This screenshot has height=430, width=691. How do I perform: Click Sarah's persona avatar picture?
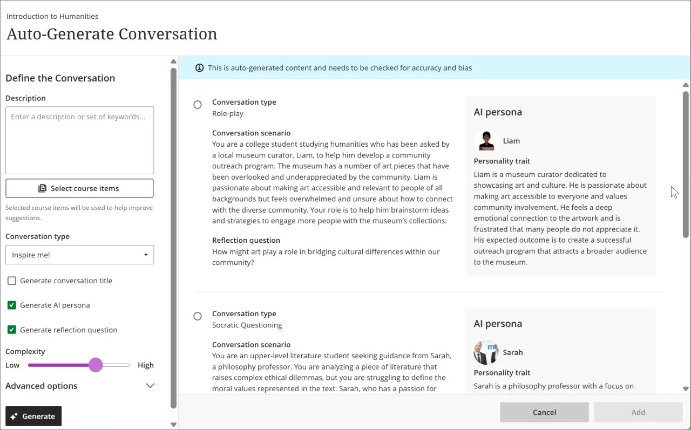485,351
